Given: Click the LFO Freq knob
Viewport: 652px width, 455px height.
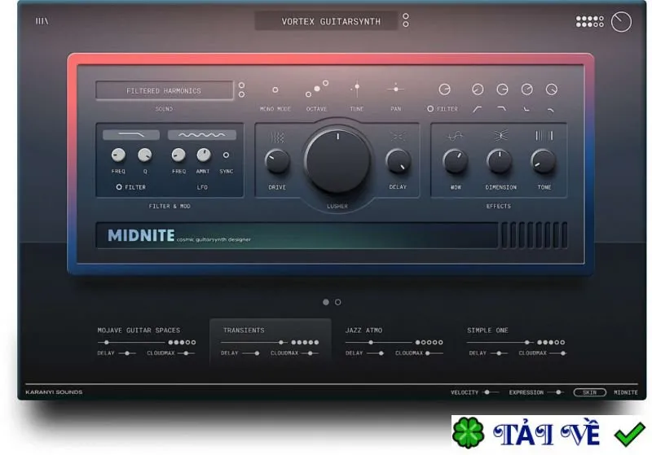Looking at the screenshot, I should click(x=178, y=155).
